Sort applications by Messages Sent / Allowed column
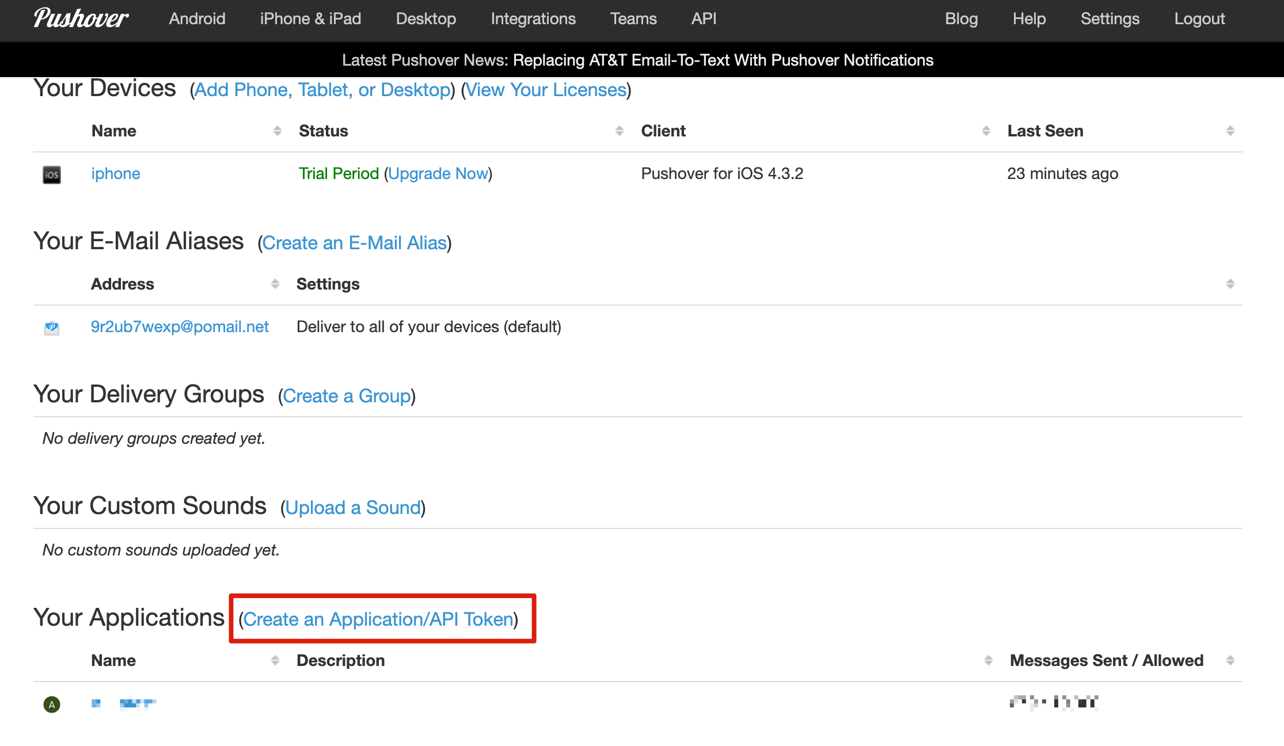Image resolution: width=1284 pixels, height=746 pixels. (x=1230, y=660)
